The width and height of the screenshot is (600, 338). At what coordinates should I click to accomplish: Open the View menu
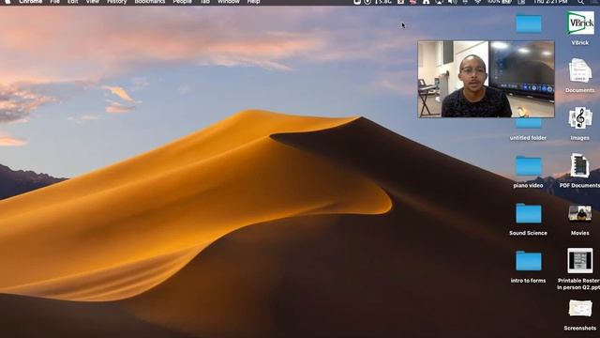[92, 2]
